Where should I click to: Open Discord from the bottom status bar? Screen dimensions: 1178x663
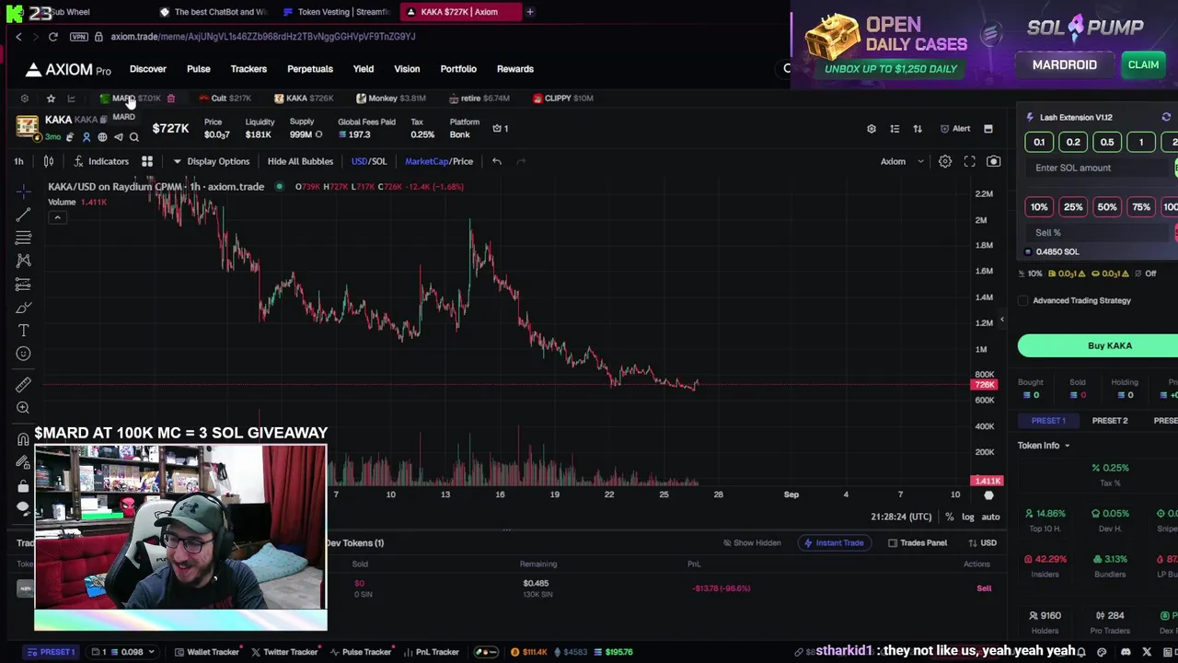click(x=1126, y=652)
